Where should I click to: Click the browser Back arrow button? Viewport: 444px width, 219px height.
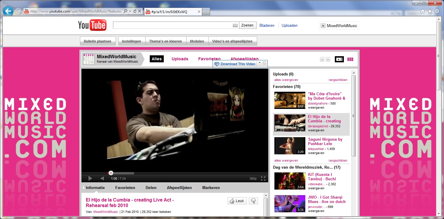point(8,11)
